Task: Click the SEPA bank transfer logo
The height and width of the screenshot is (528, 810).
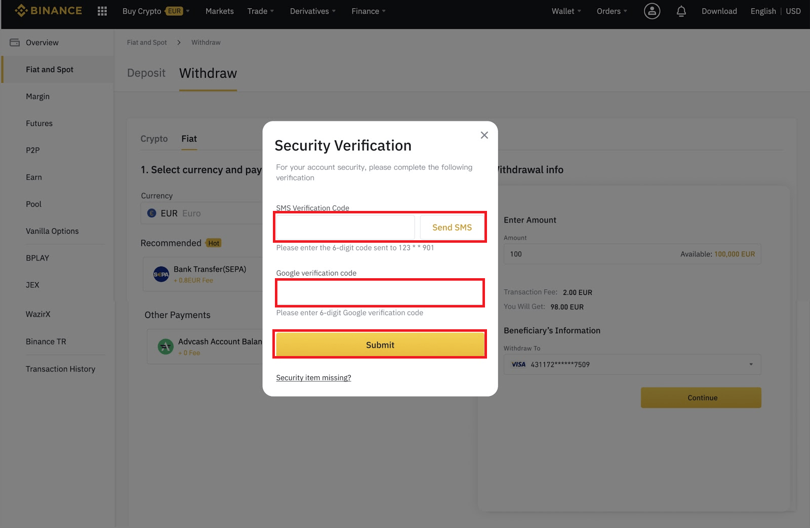Action: (161, 274)
